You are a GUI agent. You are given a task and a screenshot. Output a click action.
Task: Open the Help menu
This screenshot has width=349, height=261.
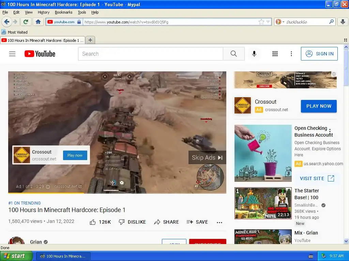95,12
